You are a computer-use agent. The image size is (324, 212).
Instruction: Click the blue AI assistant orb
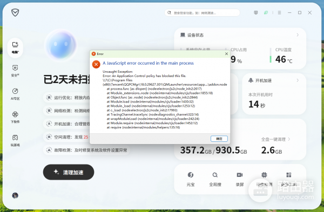[x=60, y=45]
